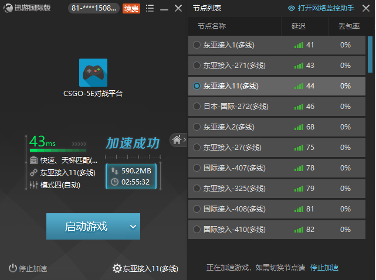Viewport: 376px width, 280px height.
Task: Select the 国际接入-408(多线) radio button
Action: click(x=197, y=209)
